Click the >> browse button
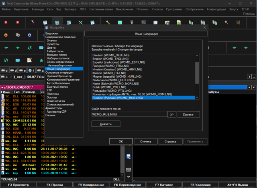This screenshot has height=188, width=257. (171, 114)
